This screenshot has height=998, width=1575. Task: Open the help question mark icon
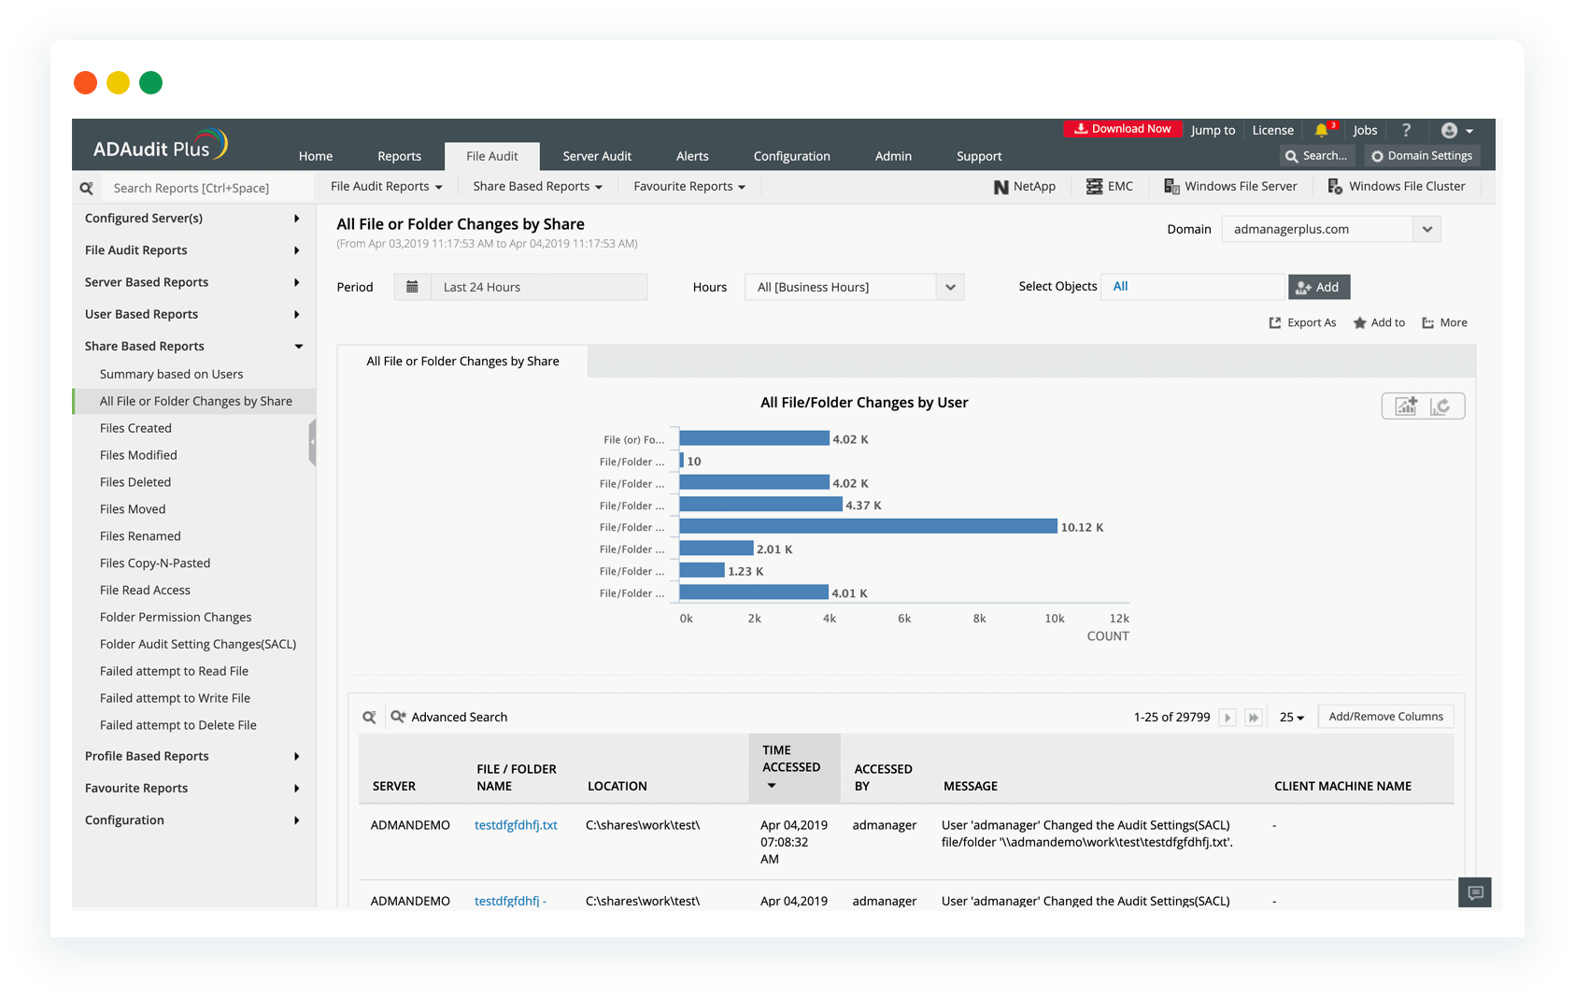(1406, 130)
